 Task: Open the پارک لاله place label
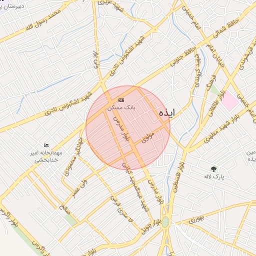click(214, 176)
